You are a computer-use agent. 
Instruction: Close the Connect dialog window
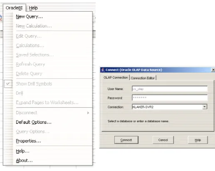click(x=213, y=70)
